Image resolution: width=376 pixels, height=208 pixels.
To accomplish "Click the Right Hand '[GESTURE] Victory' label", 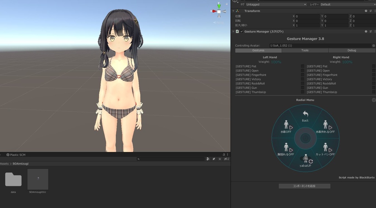I will pyautogui.click(x=319, y=79).
